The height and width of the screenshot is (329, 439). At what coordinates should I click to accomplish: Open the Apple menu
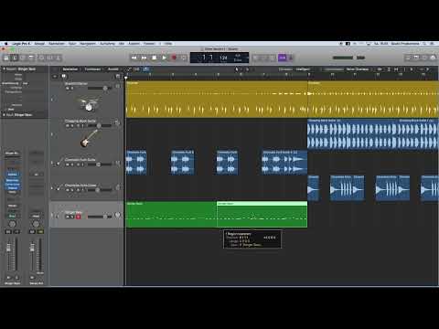tap(5, 44)
